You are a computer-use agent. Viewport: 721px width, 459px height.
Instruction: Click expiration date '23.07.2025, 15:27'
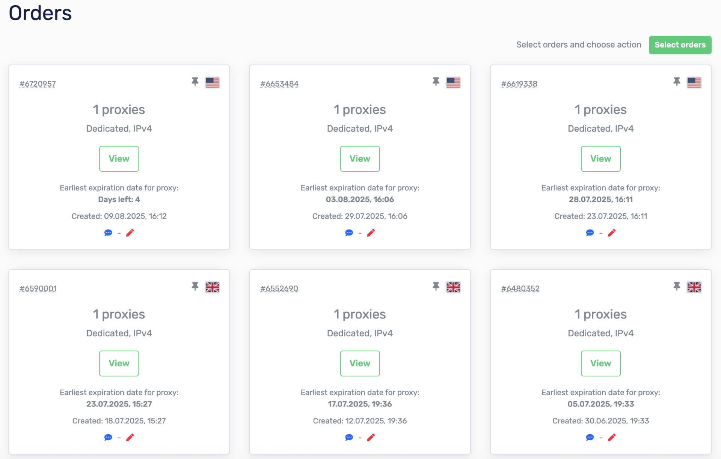(x=119, y=404)
